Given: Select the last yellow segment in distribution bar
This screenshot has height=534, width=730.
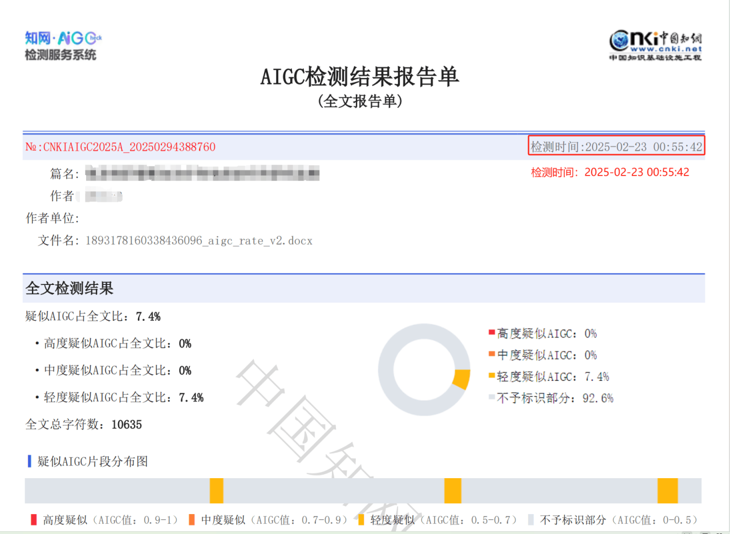Looking at the screenshot, I should pos(667,491).
